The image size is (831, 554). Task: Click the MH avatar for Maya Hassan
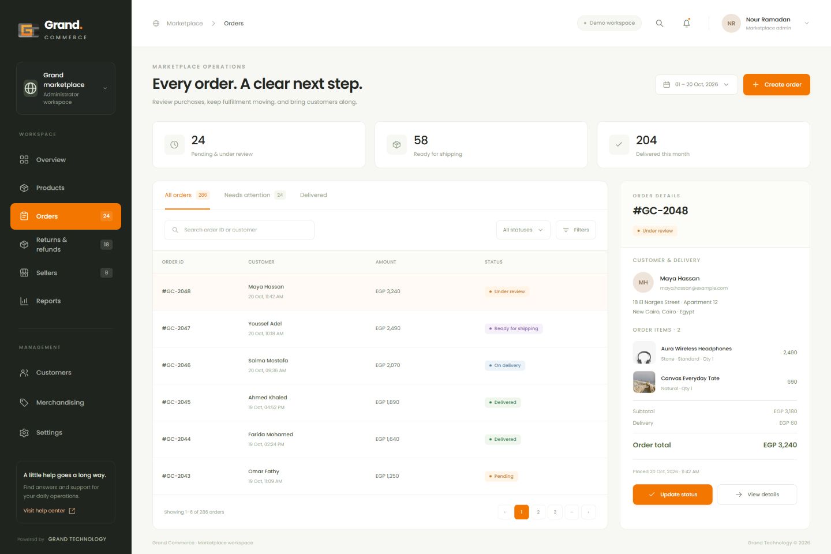click(x=643, y=282)
